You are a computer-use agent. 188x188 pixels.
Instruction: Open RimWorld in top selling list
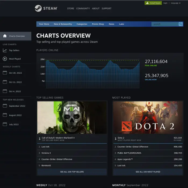pyautogui.click(x=72, y=165)
